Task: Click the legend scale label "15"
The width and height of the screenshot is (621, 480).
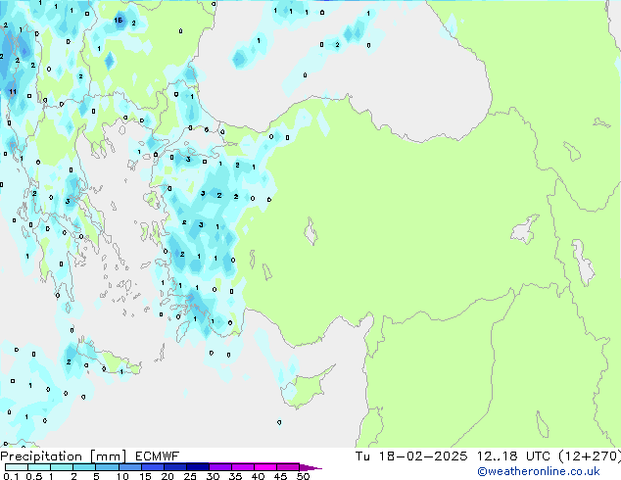Action: [x=145, y=476]
